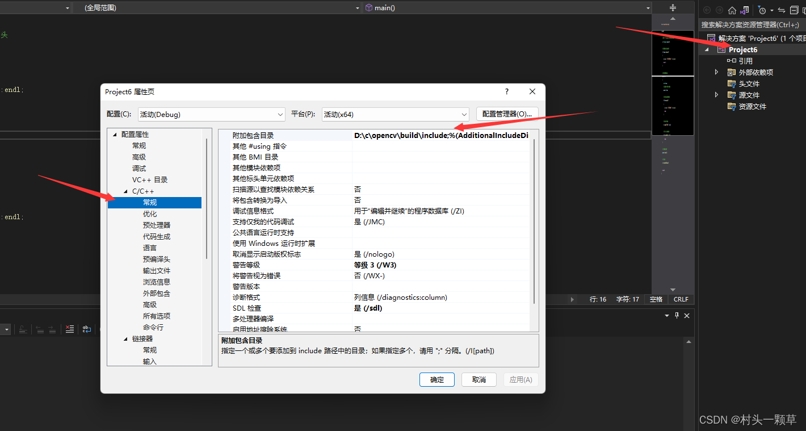Expand 源文件 in Solution Explorer
Image resolution: width=806 pixels, height=431 pixels.
click(x=716, y=95)
